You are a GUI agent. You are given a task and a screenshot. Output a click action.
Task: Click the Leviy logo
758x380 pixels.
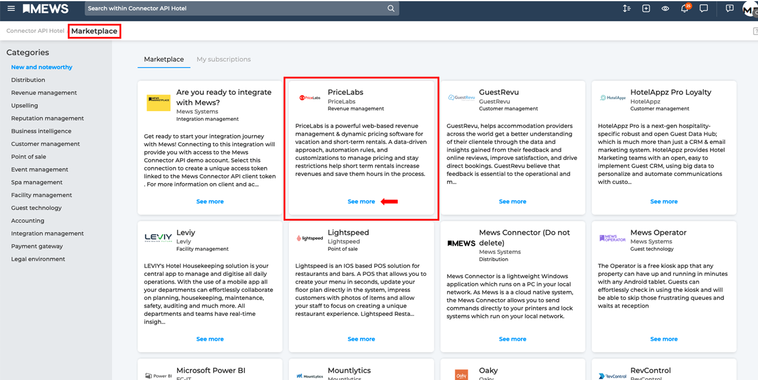tap(158, 238)
